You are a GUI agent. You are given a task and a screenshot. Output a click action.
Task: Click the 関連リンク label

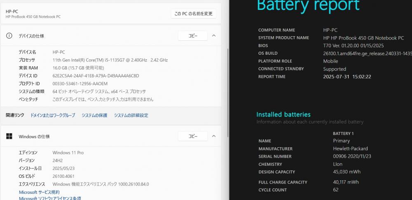coord(15,115)
